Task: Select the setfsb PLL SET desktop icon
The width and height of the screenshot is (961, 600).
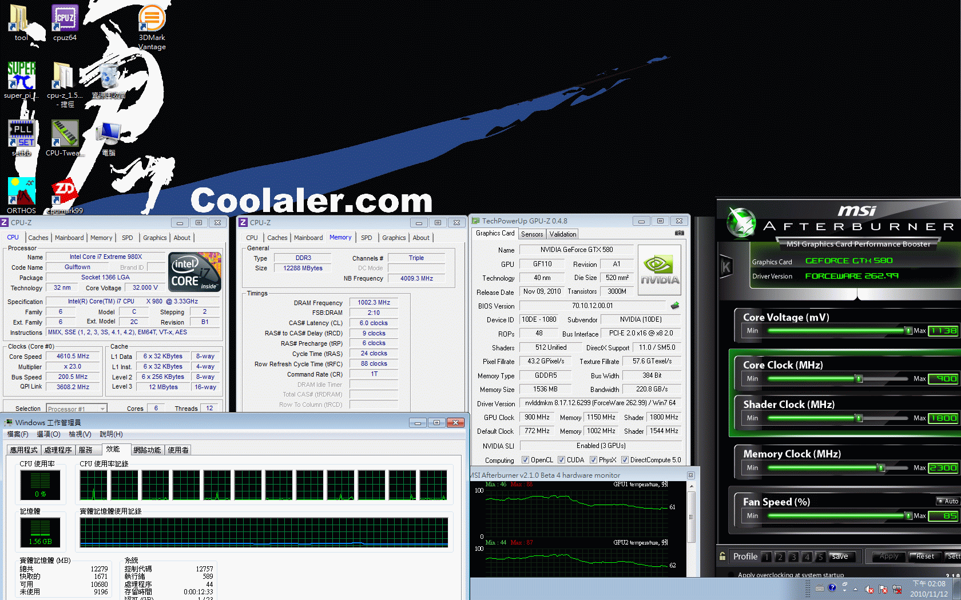Action: coord(21,138)
